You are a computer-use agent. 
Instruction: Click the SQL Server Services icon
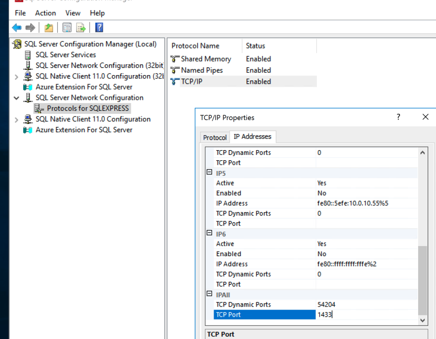(28, 55)
